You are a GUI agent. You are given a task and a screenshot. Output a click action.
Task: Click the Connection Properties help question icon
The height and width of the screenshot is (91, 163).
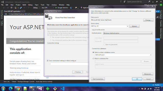(x=148, y=6)
